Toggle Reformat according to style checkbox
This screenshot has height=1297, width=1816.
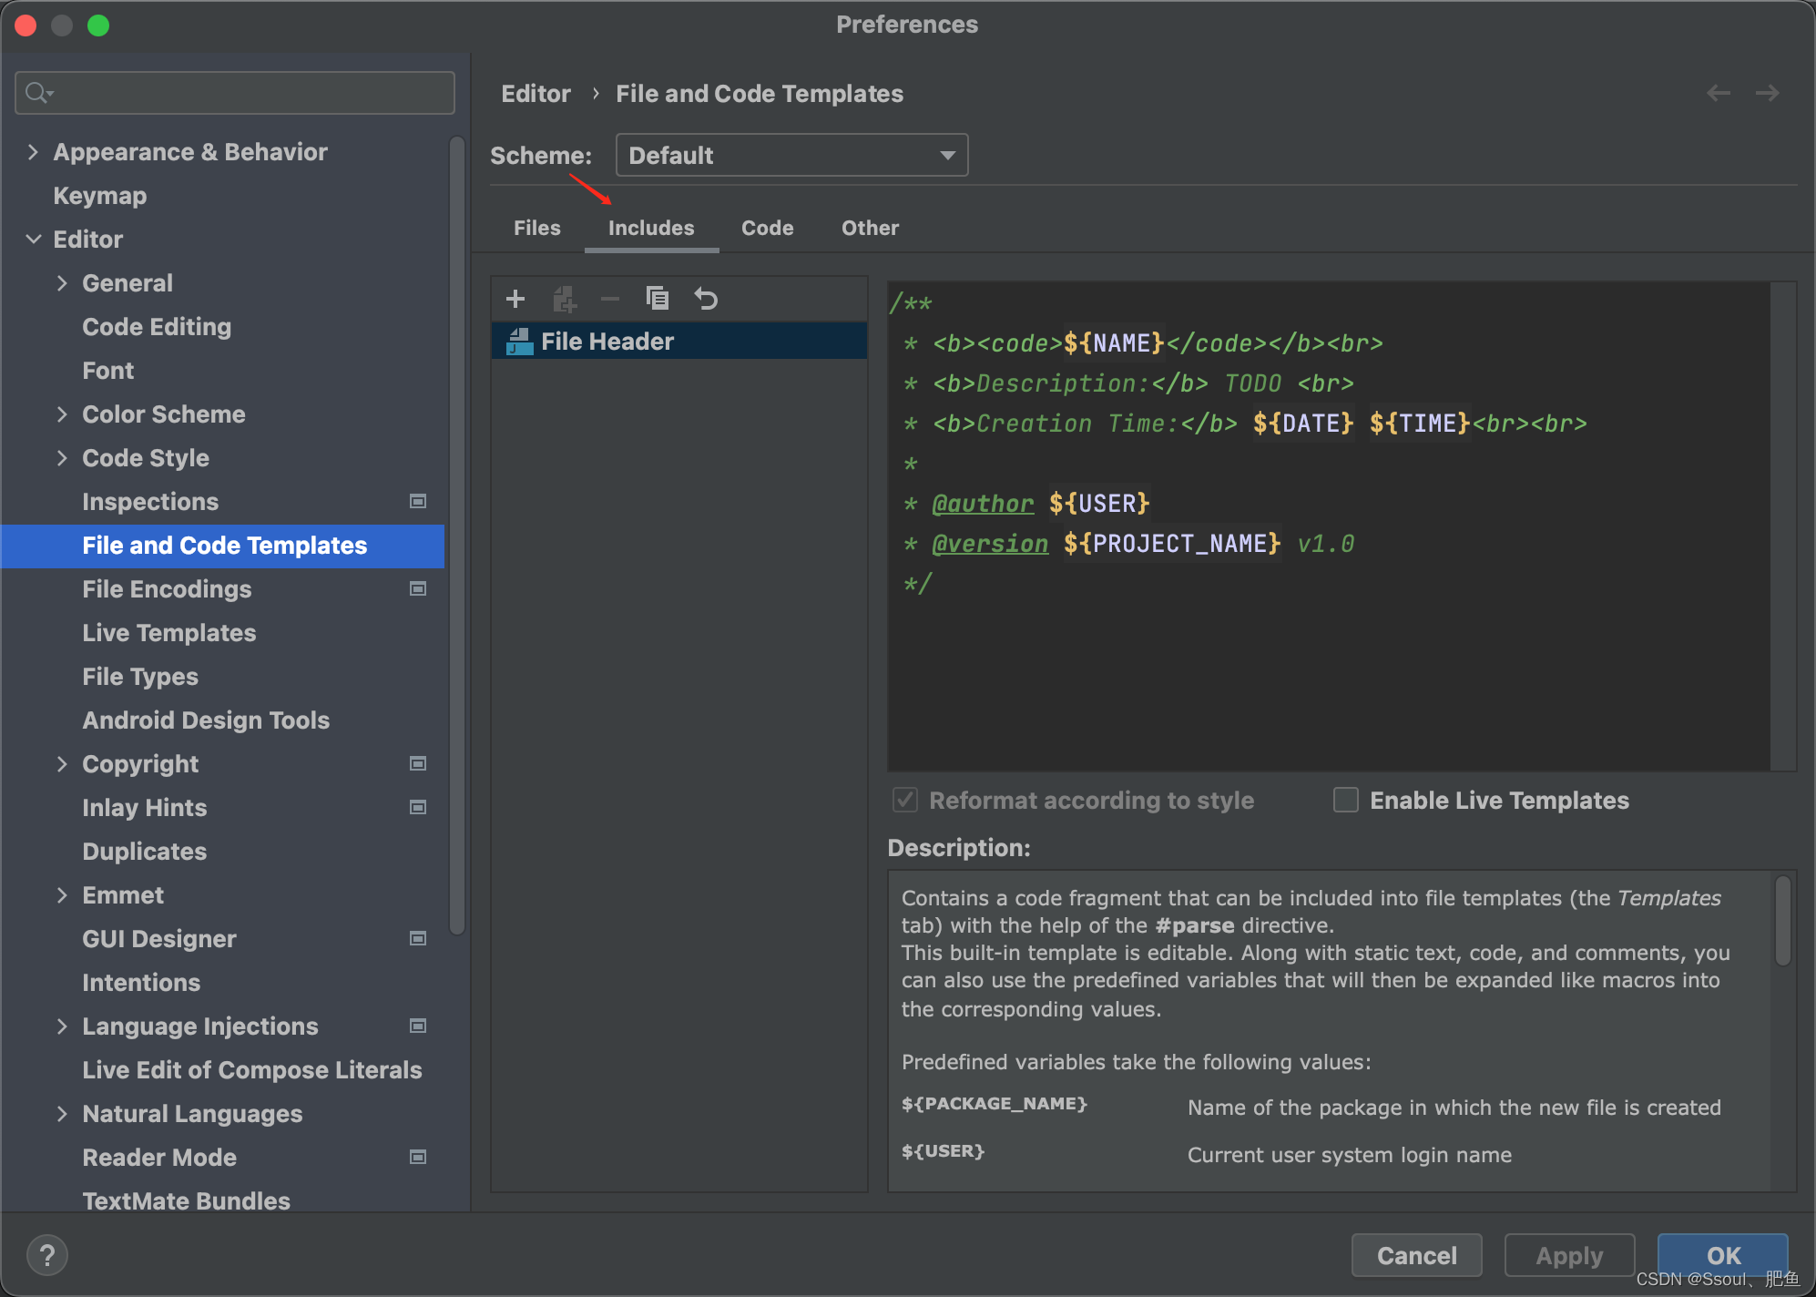point(905,800)
